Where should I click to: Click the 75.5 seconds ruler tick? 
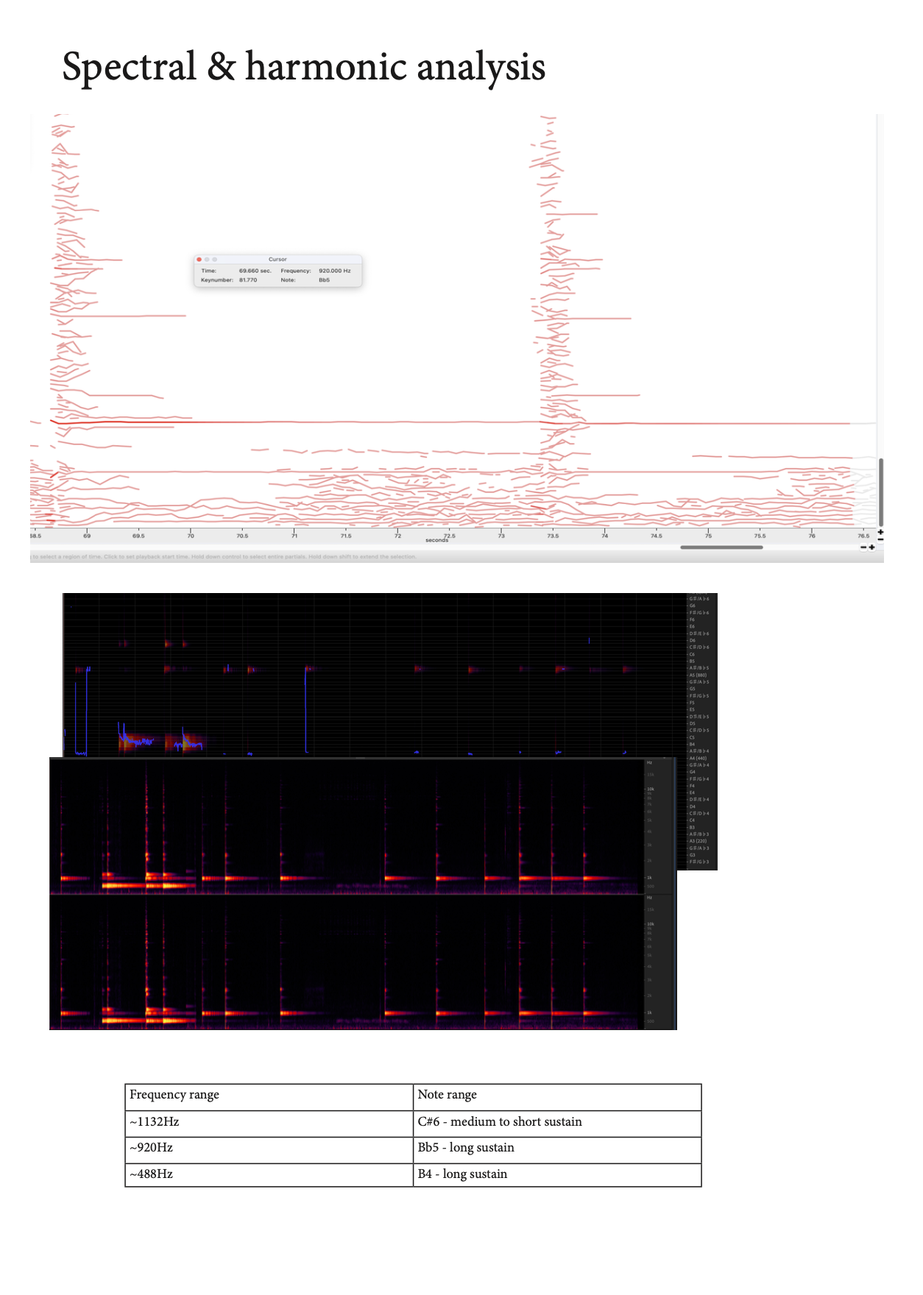pos(760,535)
